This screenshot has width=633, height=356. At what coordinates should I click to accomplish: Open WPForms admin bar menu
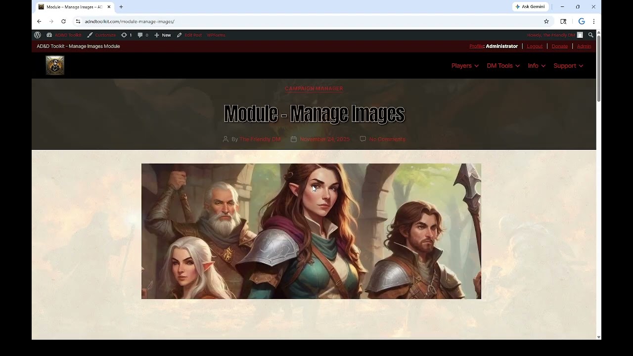(x=216, y=35)
